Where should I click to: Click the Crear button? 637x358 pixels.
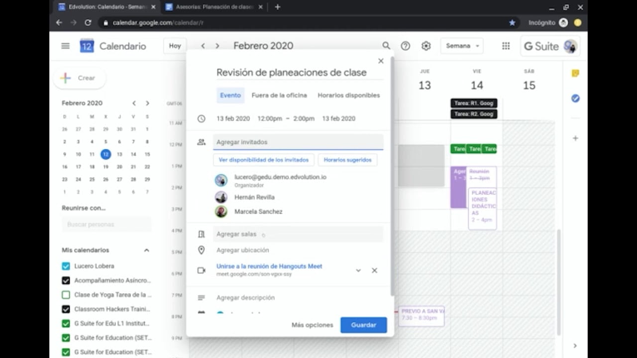click(x=80, y=78)
